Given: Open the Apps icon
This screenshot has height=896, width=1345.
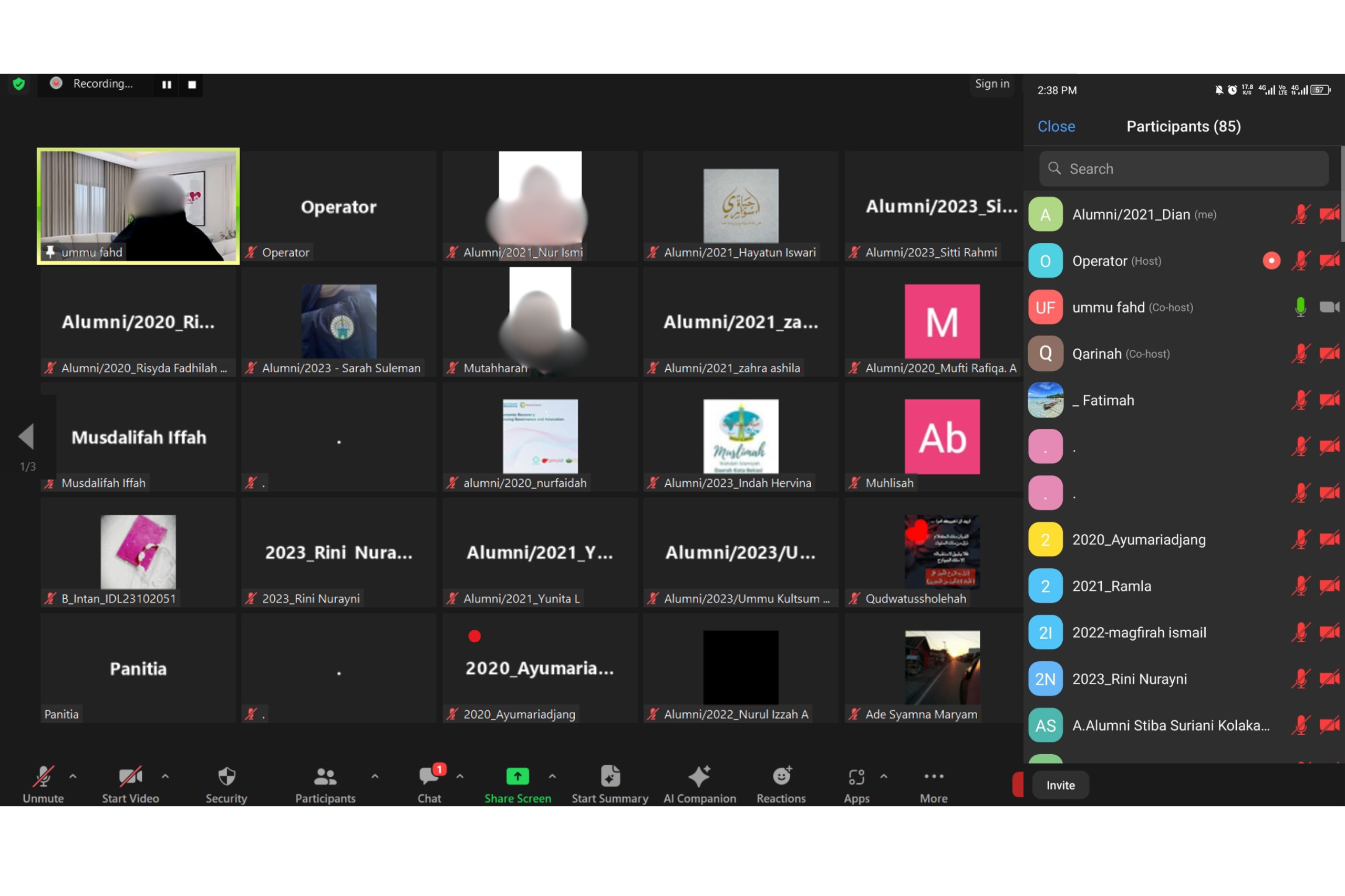Looking at the screenshot, I should pos(856,777).
